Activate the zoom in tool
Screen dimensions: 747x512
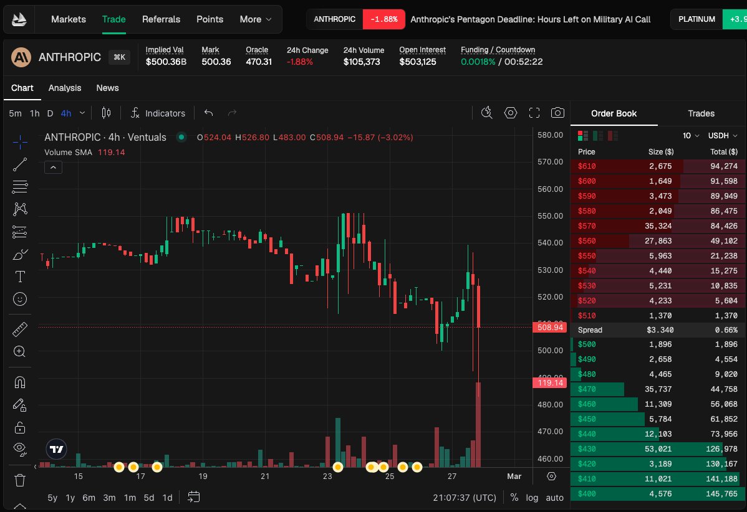(19, 352)
